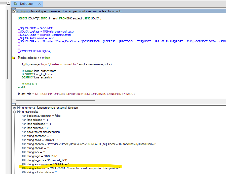226x174 pixels.
Task: Click the commented //SQLCA.DBParm line
Action: (122, 42)
